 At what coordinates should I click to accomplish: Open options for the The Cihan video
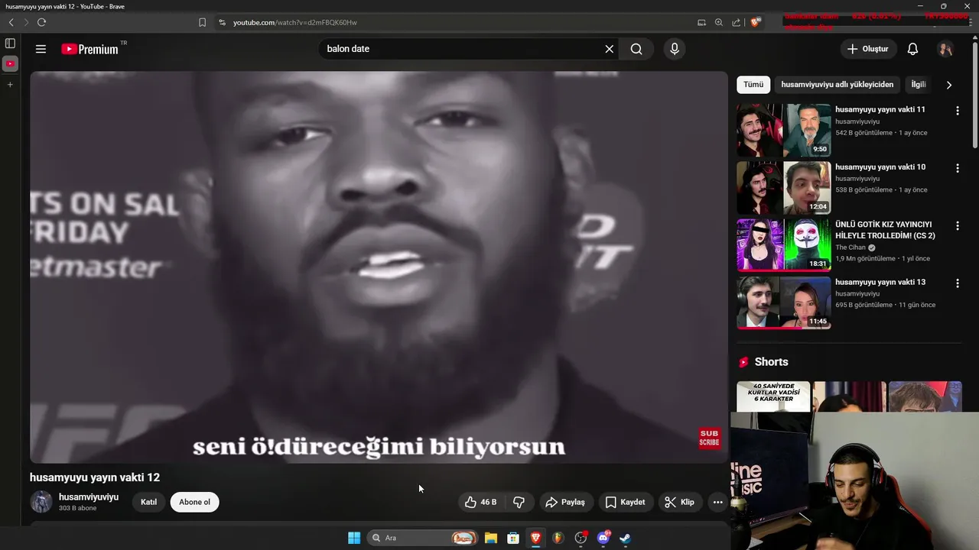pos(957,226)
